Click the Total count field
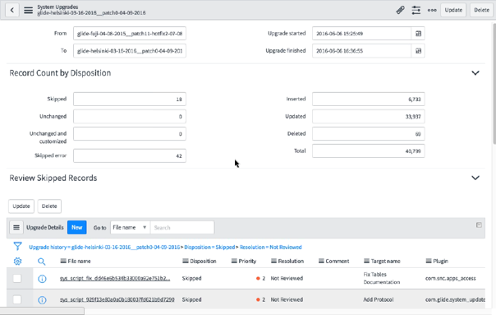This screenshot has width=496, height=315. [369, 151]
